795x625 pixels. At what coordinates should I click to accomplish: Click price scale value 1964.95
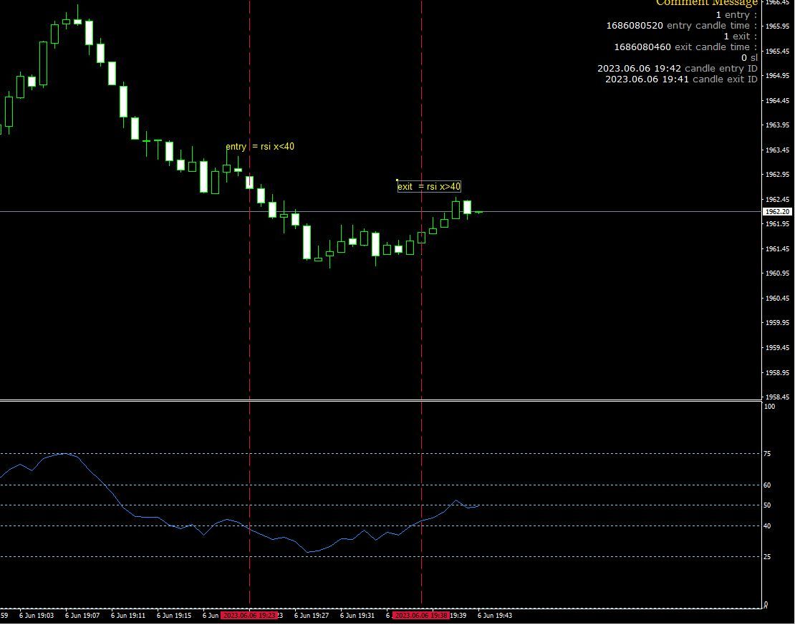pos(777,75)
